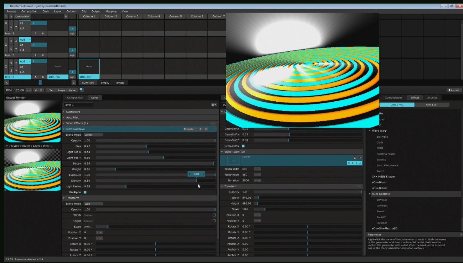463x263 pixels.
Task: Click the bypass B button for sOm-GodRays effect
Action: [201, 129]
